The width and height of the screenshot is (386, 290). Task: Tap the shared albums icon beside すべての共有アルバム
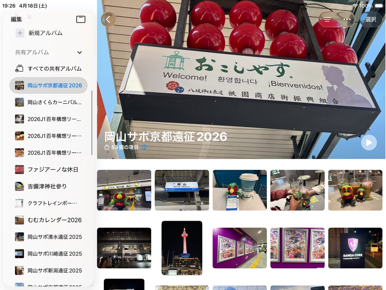20,68
